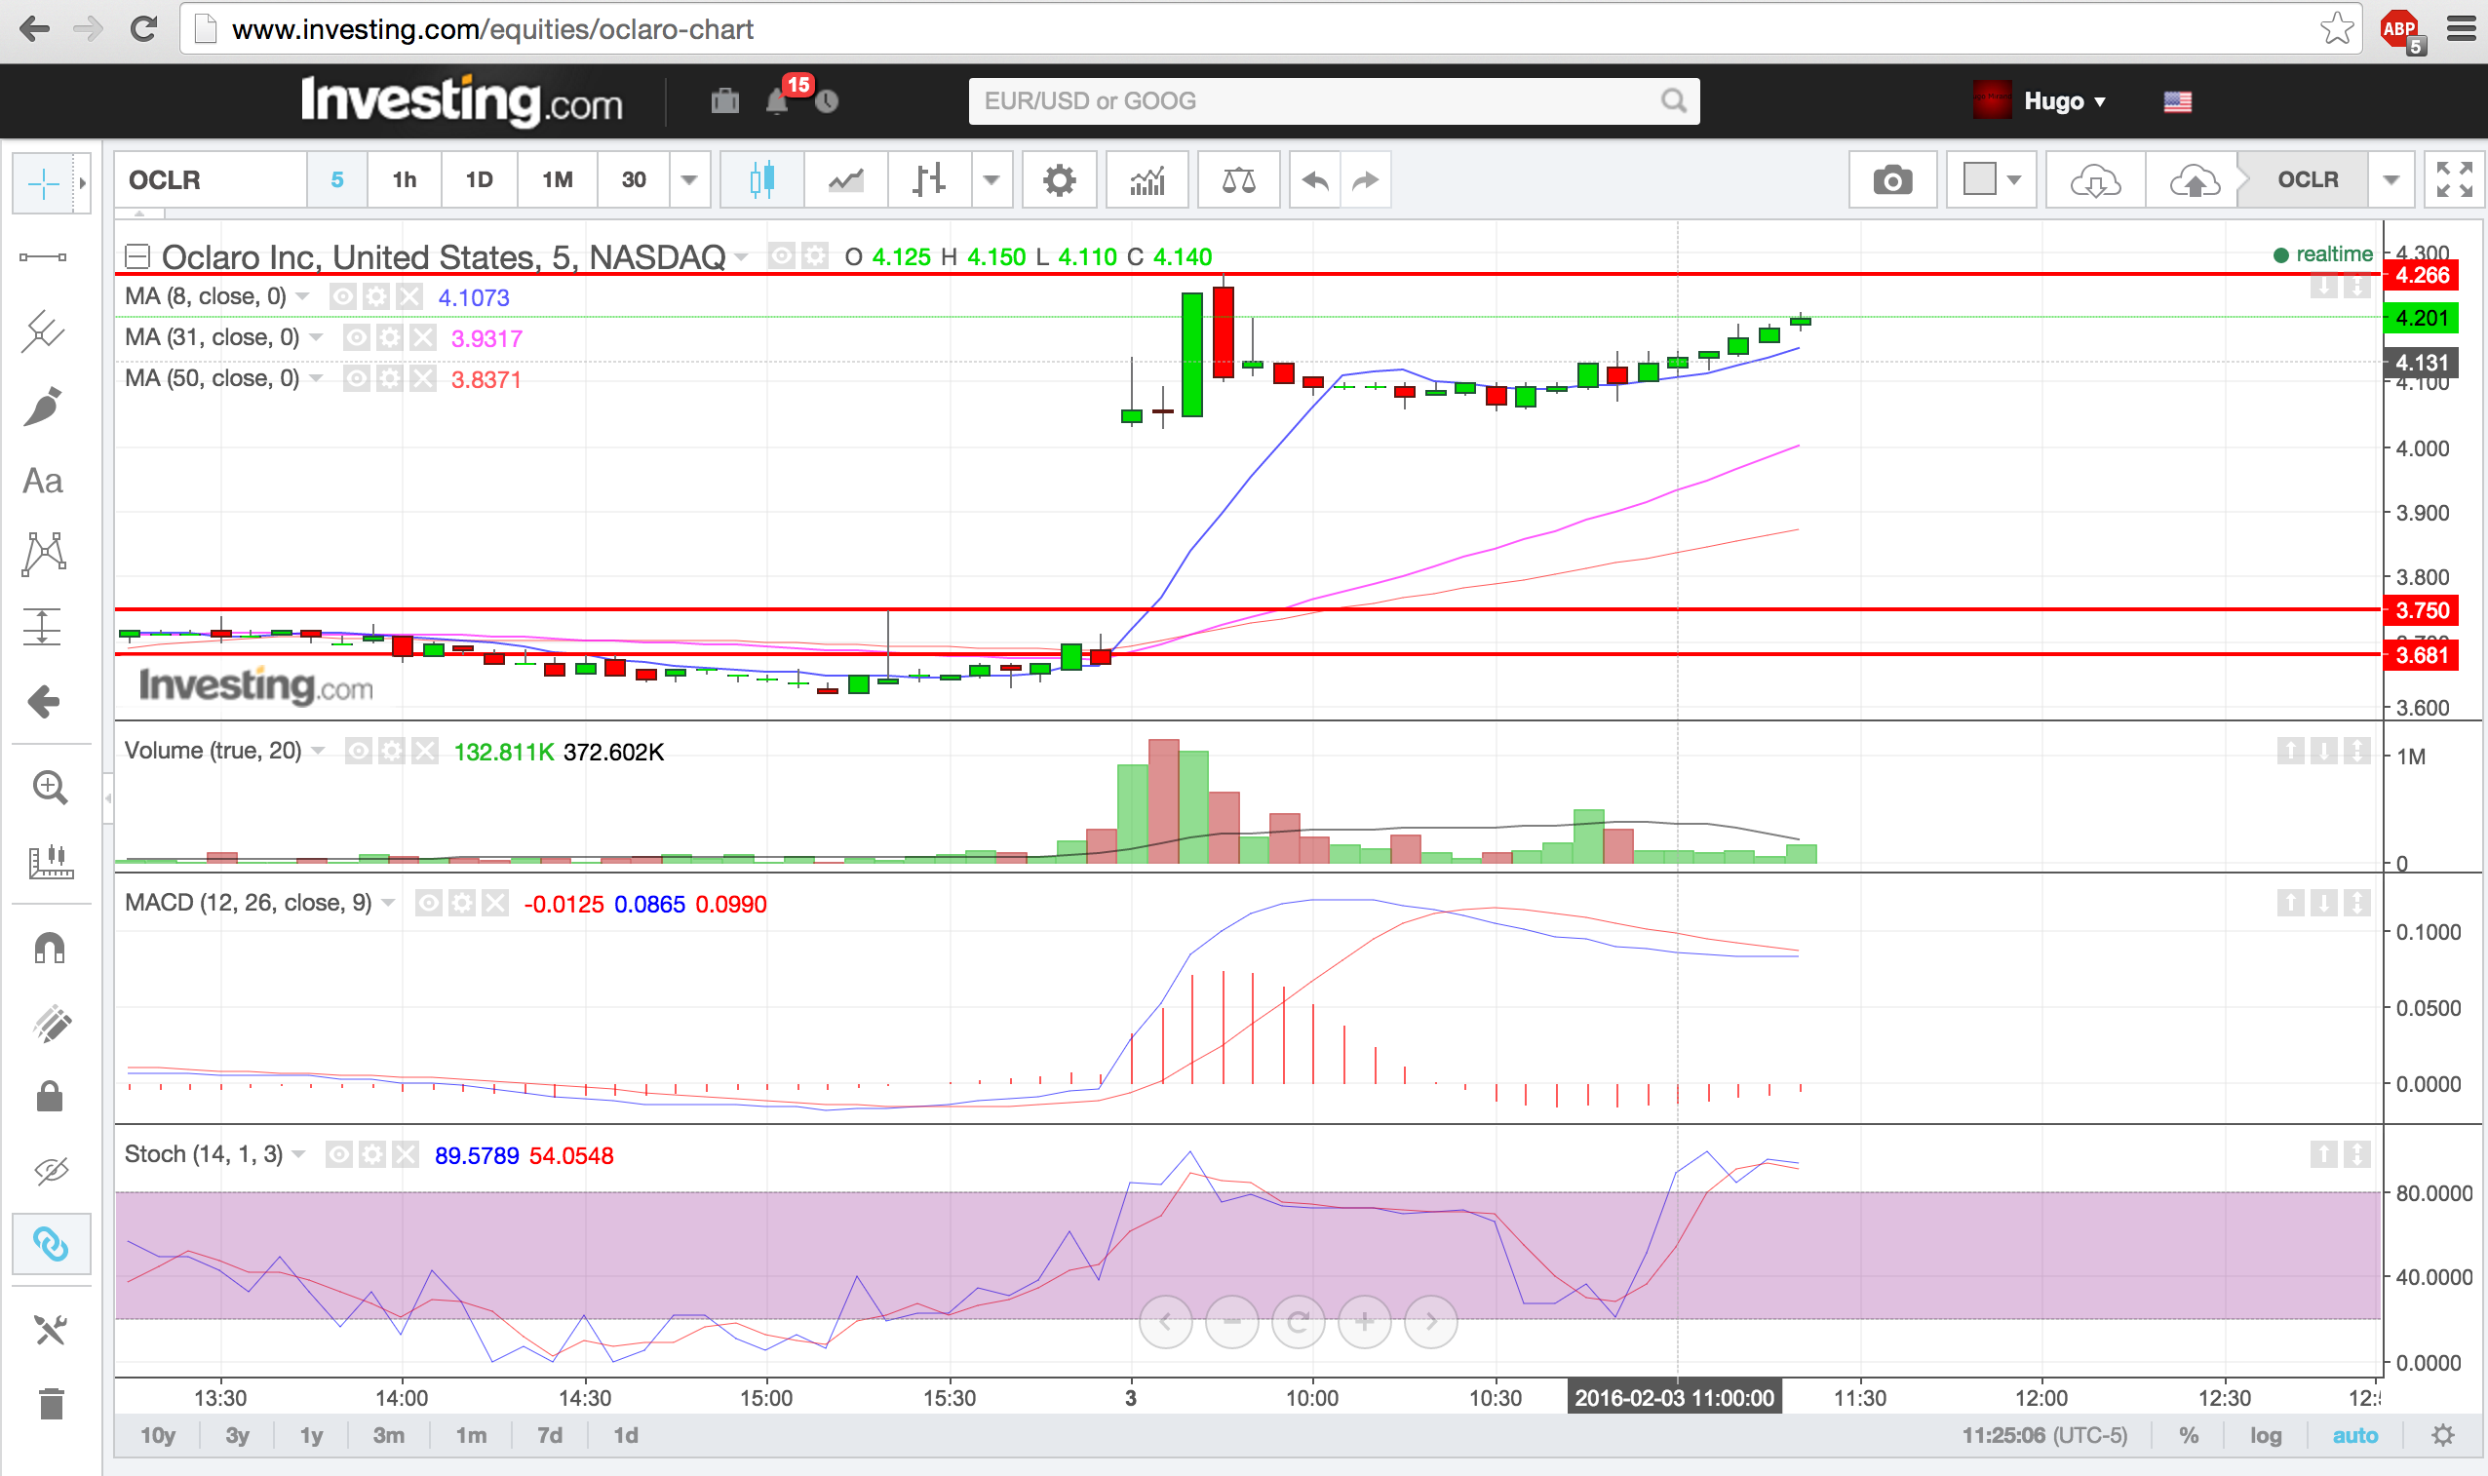
Task: Click the camera snapshot icon
Action: tap(1891, 180)
